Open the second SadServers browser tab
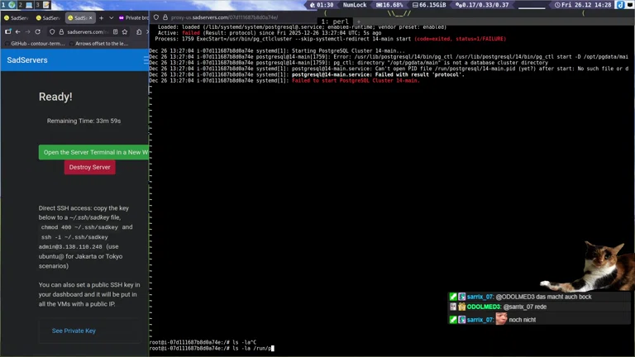This screenshot has width=635, height=357. [48, 18]
